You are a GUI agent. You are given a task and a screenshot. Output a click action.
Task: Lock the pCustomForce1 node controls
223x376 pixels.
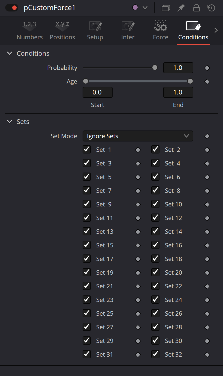point(196,8)
